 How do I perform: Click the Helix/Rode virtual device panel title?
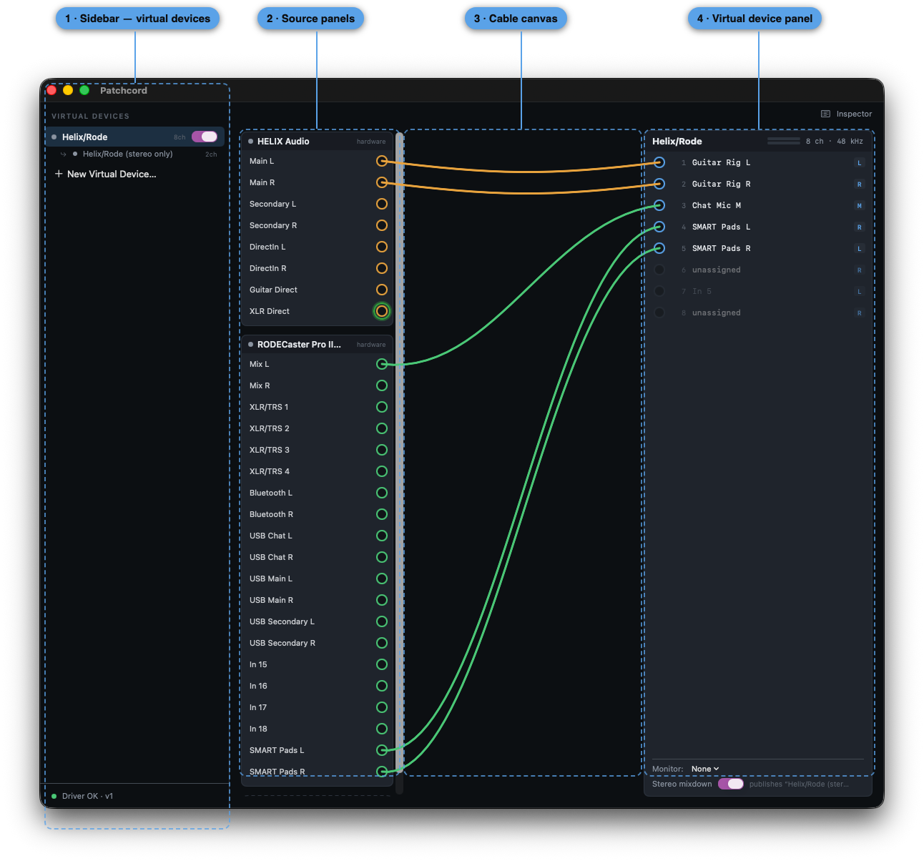click(x=677, y=142)
